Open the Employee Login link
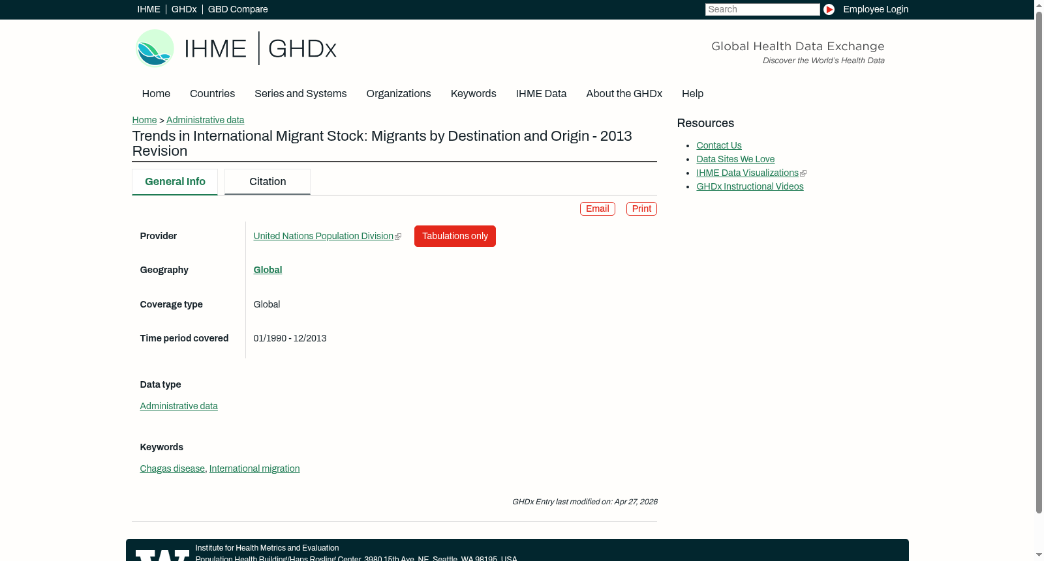 pos(876,9)
